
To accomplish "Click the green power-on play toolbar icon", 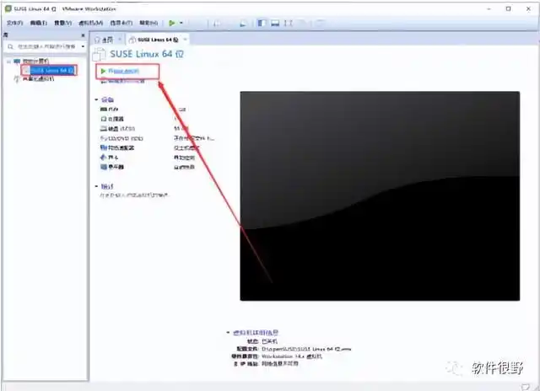I will point(171,23).
